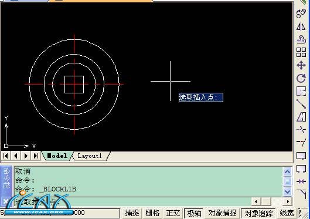Toggle 捕捉 snap mode
This screenshot has width=310, height=219.
(x=132, y=213)
